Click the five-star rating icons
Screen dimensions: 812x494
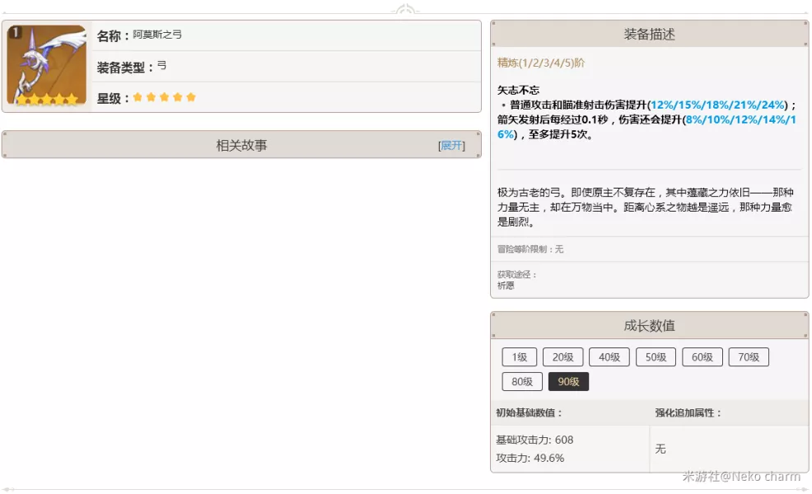164,97
